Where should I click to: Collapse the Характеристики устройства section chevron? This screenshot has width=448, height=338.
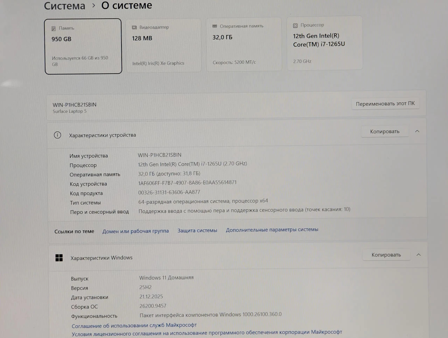417,131
